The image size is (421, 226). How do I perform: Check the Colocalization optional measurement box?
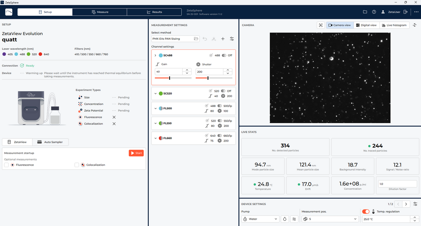[x=77, y=165]
